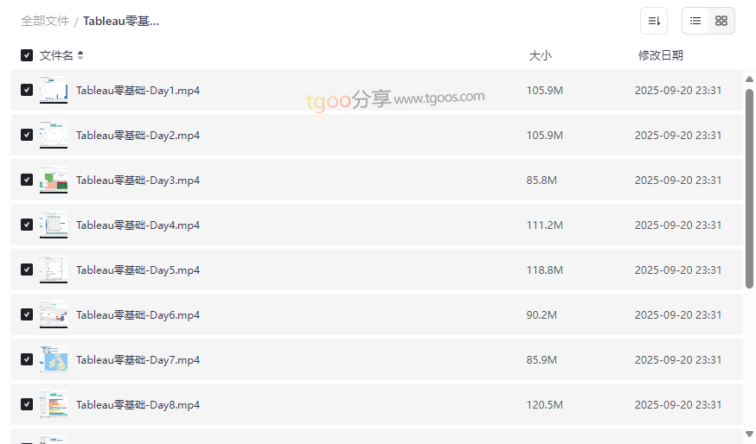
Task: Click the Tableau零基... breadcrumb folder
Action: [x=121, y=21]
